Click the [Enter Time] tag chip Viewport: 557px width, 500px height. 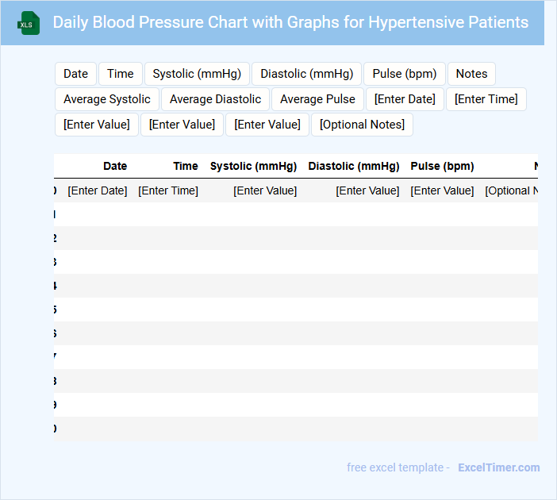click(x=486, y=99)
